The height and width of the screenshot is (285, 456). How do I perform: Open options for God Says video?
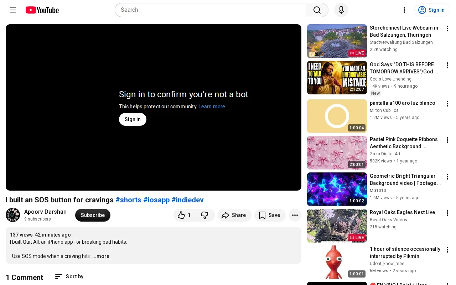(447, 65)
